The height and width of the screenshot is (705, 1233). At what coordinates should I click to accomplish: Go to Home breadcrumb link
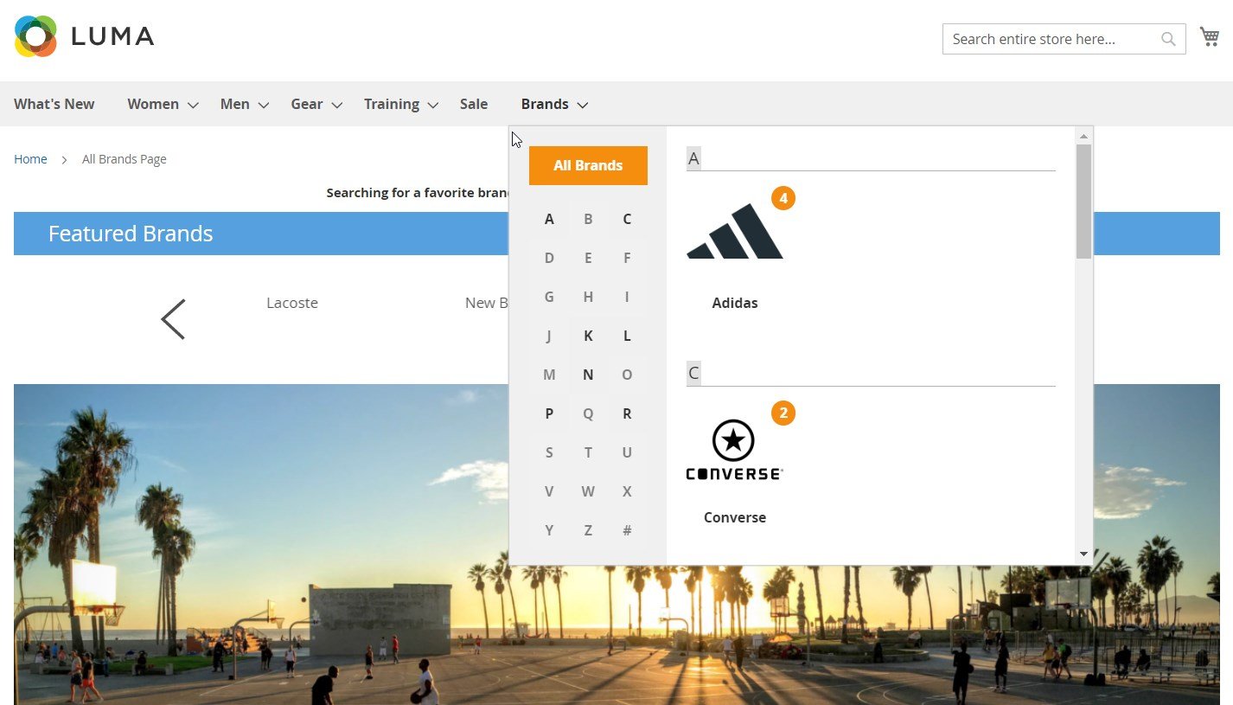(x=30, y=159)
